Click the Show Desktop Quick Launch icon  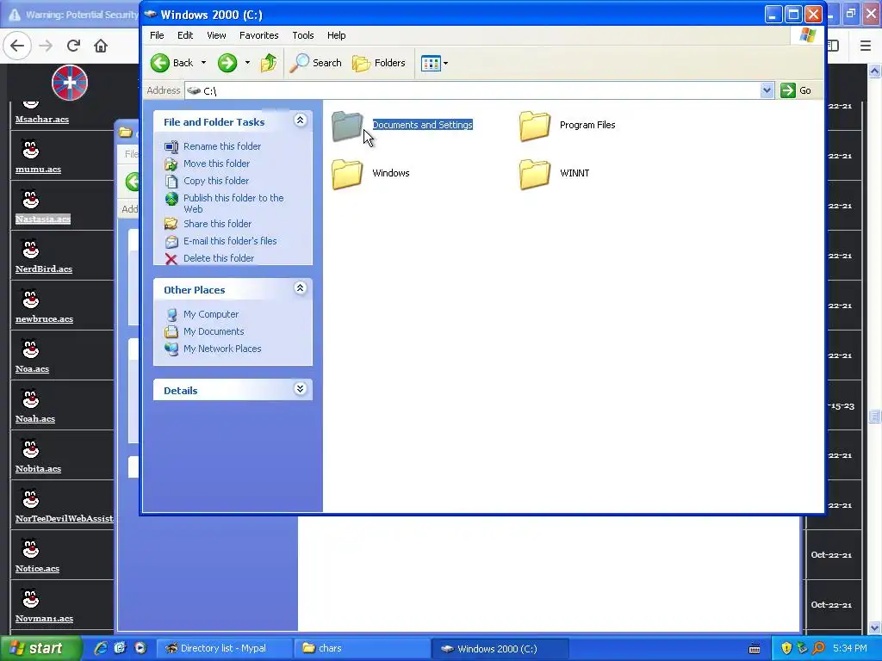(x=121, y=648)
